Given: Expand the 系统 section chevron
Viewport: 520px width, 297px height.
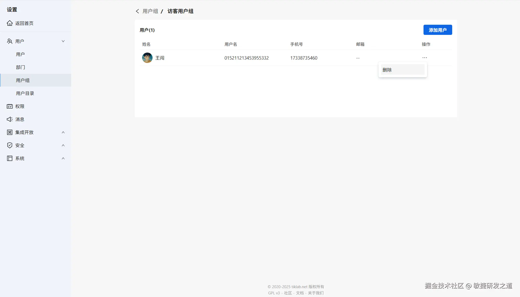Looking at the screenshot, I should (63, 158).
